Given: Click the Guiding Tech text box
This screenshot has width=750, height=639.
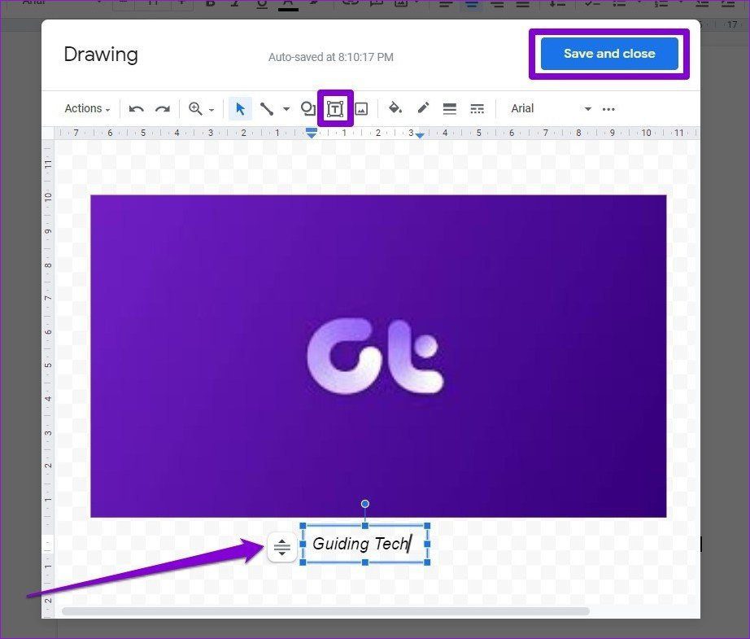Looking at the screenshot, I should click(x=365, y=545).
